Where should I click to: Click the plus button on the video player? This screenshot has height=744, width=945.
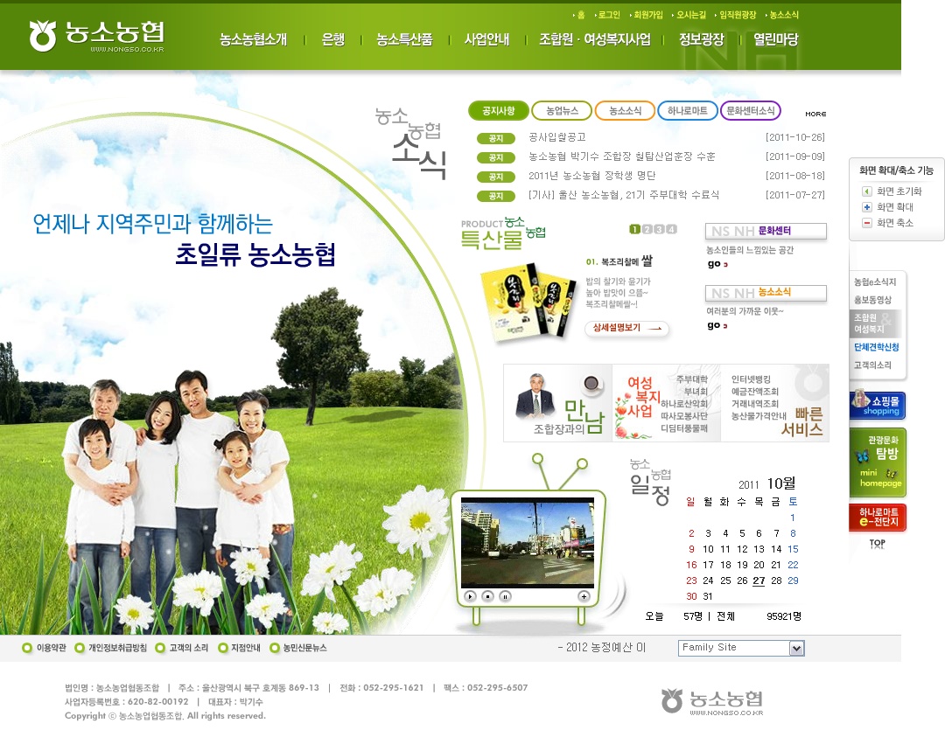pyautogui.click(x=584, y=596)
